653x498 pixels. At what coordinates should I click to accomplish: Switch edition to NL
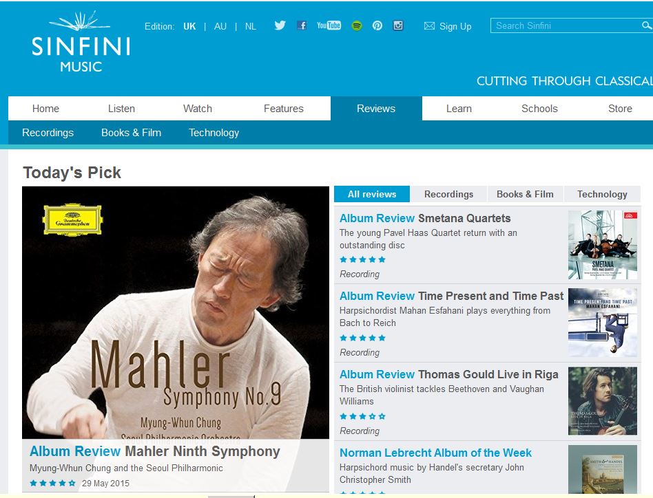250,26
